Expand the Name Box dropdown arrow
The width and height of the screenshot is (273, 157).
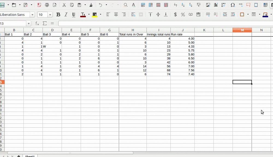pos(28,24)
